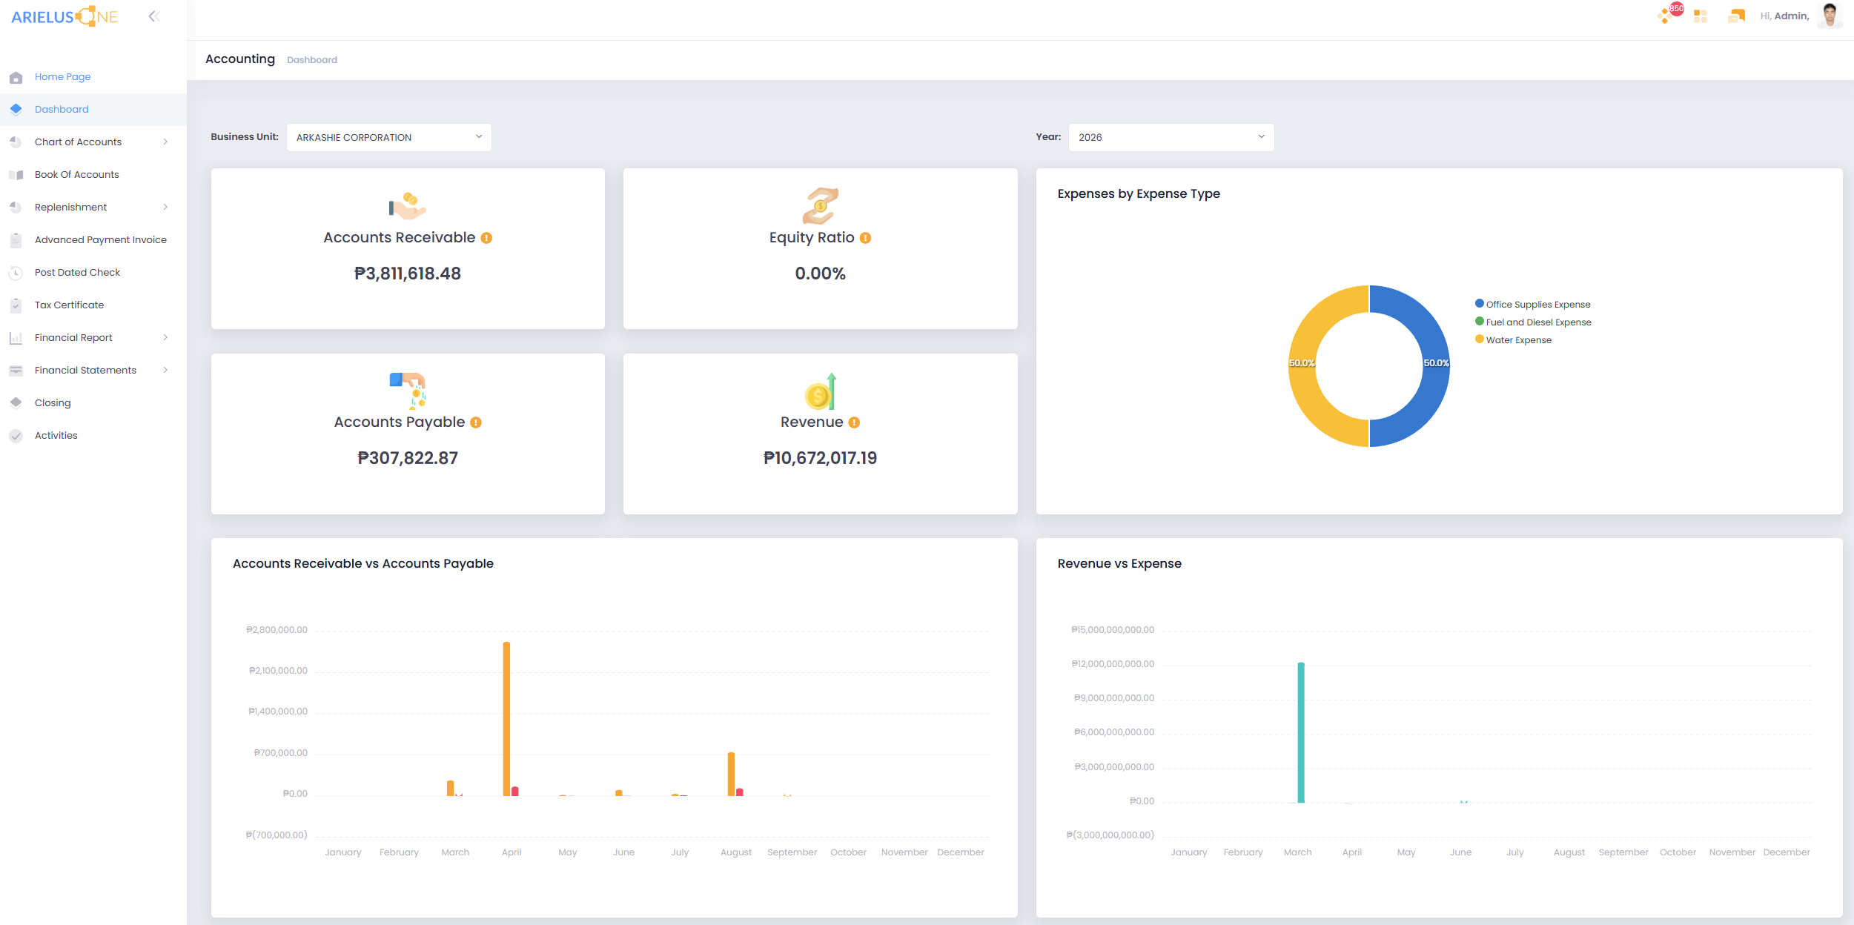This screenshot has height=925, width=1854.
Task: Click the info icon beside Revenue
Action: [x=854, y=422]
